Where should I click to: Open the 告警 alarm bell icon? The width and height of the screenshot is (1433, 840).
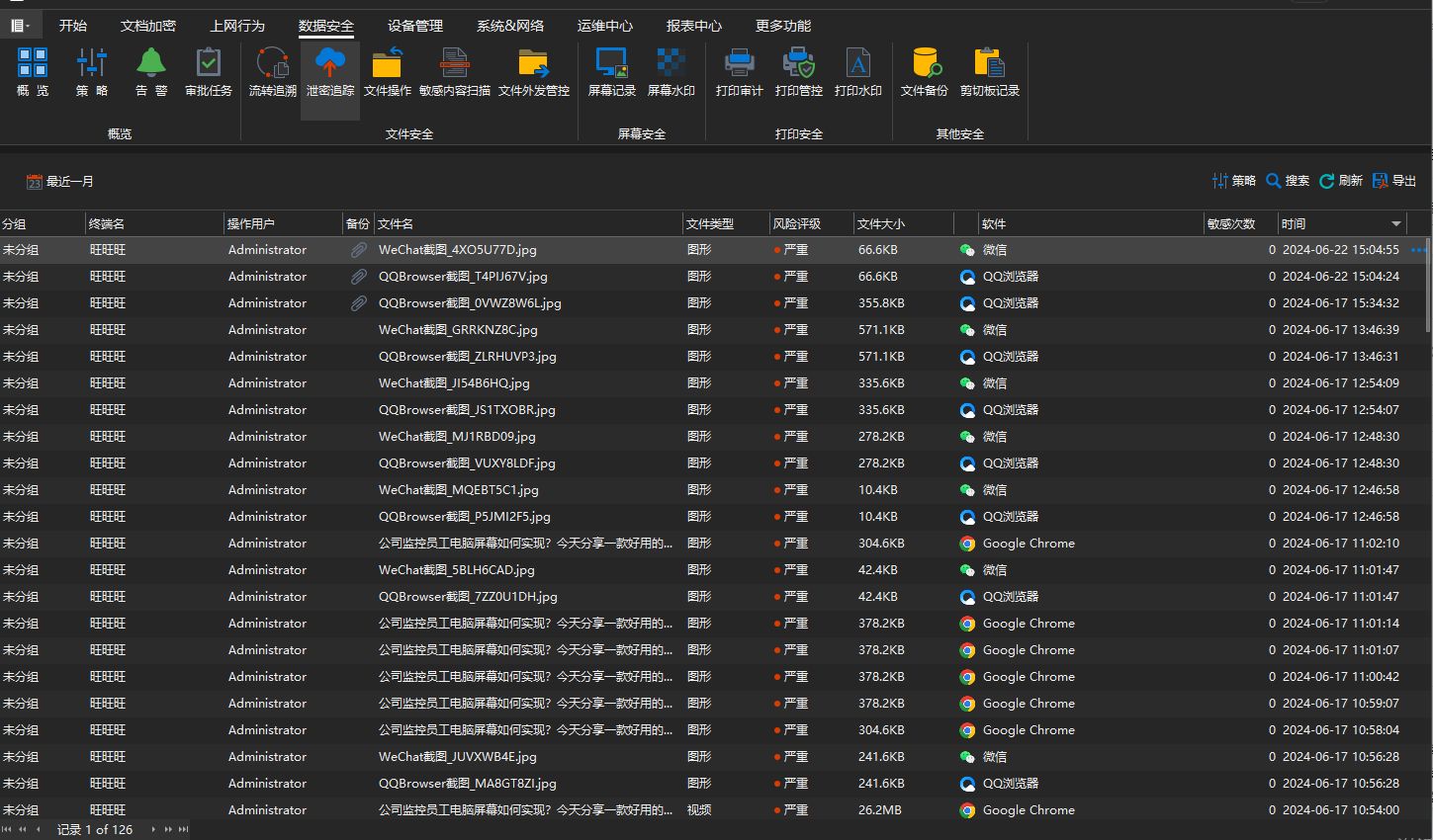coord(151,72)
